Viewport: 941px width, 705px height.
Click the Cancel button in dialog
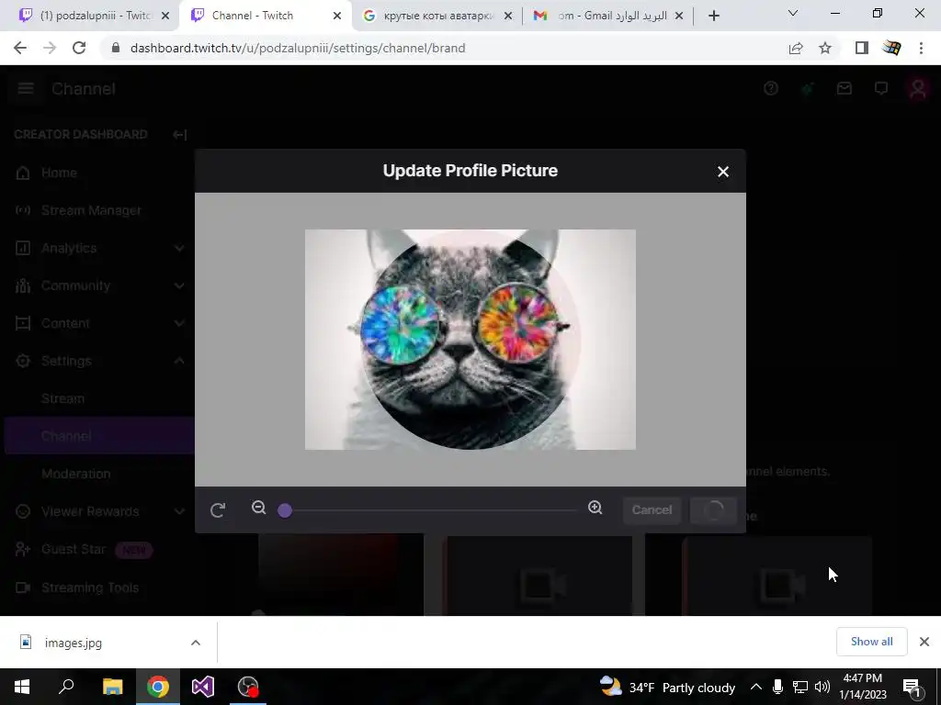click(x=652, y=510)
